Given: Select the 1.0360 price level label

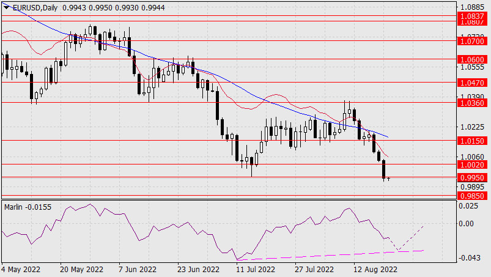Looking at the screenshot, I should [472, 103].
